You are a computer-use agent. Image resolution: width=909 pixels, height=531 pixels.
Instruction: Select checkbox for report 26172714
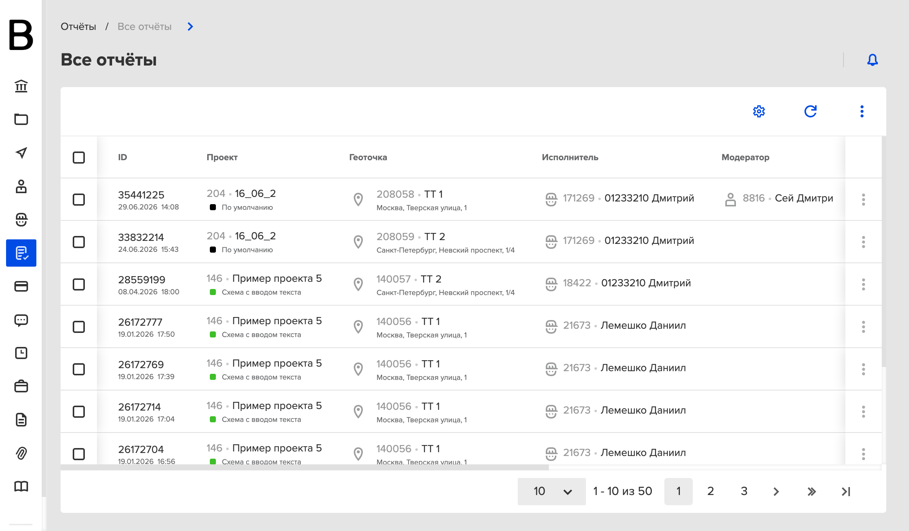pos(79,412)
